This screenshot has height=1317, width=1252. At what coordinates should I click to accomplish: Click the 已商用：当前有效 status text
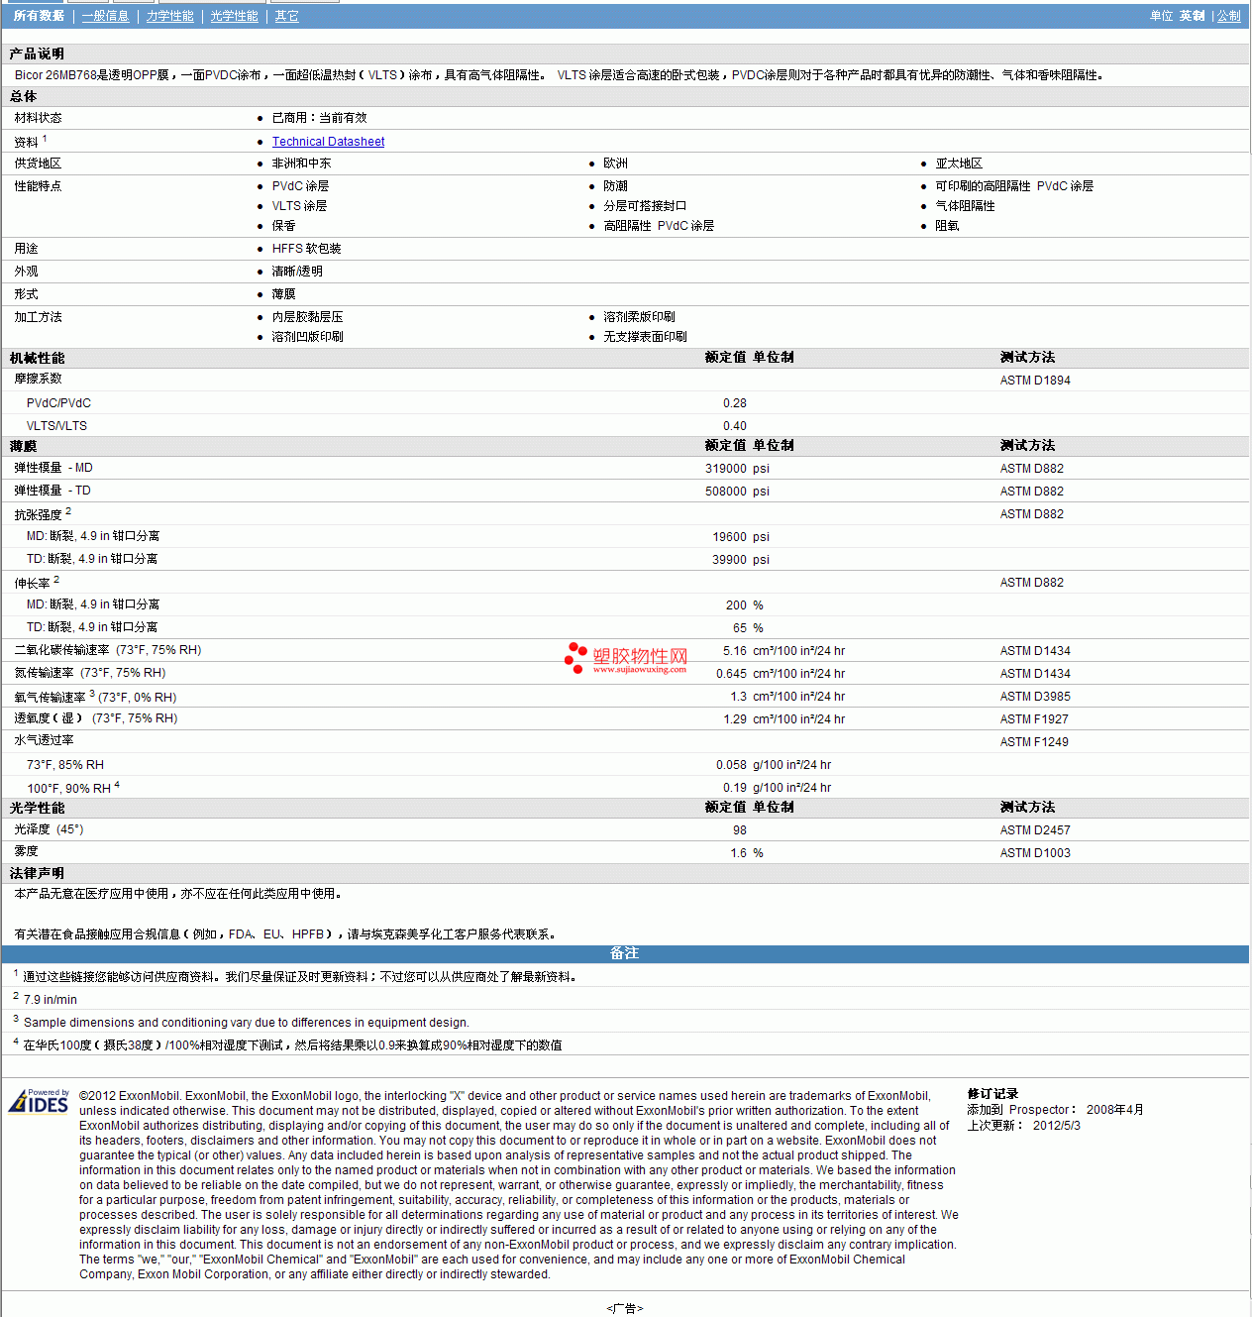(x=319, y=118)
